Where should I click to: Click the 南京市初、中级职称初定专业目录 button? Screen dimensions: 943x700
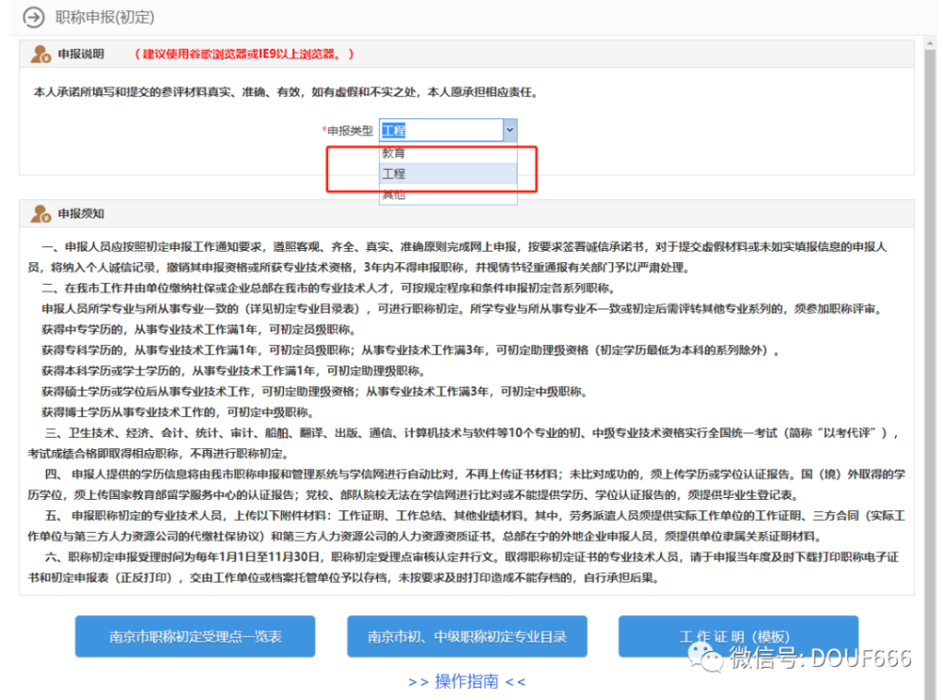coord(467,636)
